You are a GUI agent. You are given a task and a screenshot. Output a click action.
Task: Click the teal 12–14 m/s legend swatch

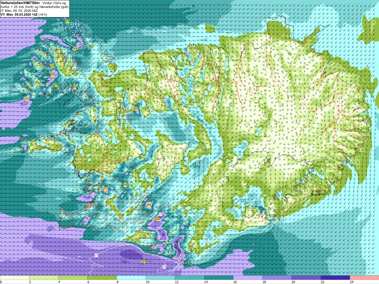tap(189, 278)
